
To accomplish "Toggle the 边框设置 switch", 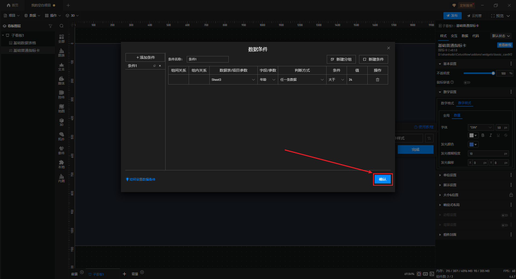I will tap(504, 215).
